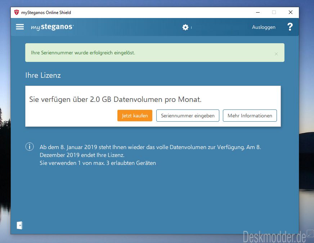This screenshot has width=314, height=243.
Task: Close the mySteganos Online Shield window
Action: click(290, 12)
